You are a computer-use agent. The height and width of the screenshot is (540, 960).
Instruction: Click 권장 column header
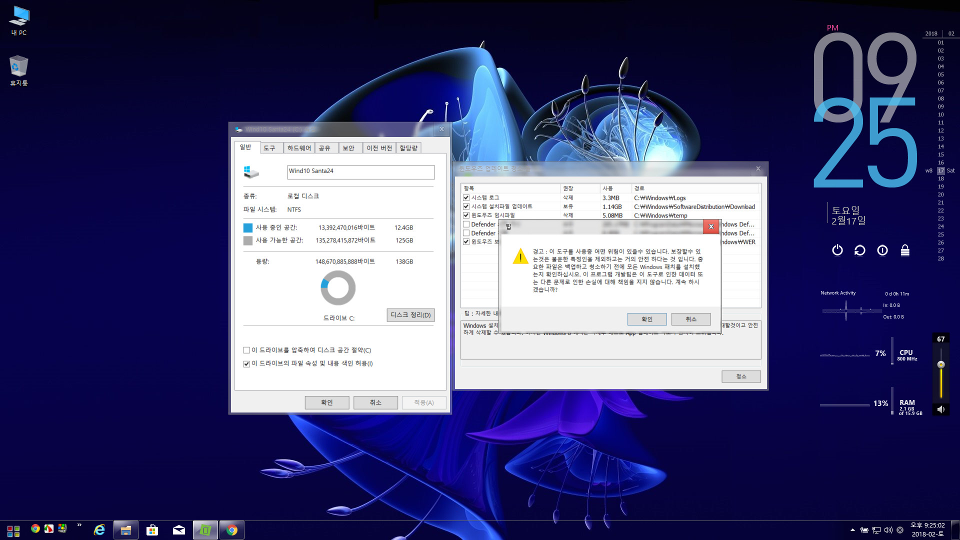580,188
